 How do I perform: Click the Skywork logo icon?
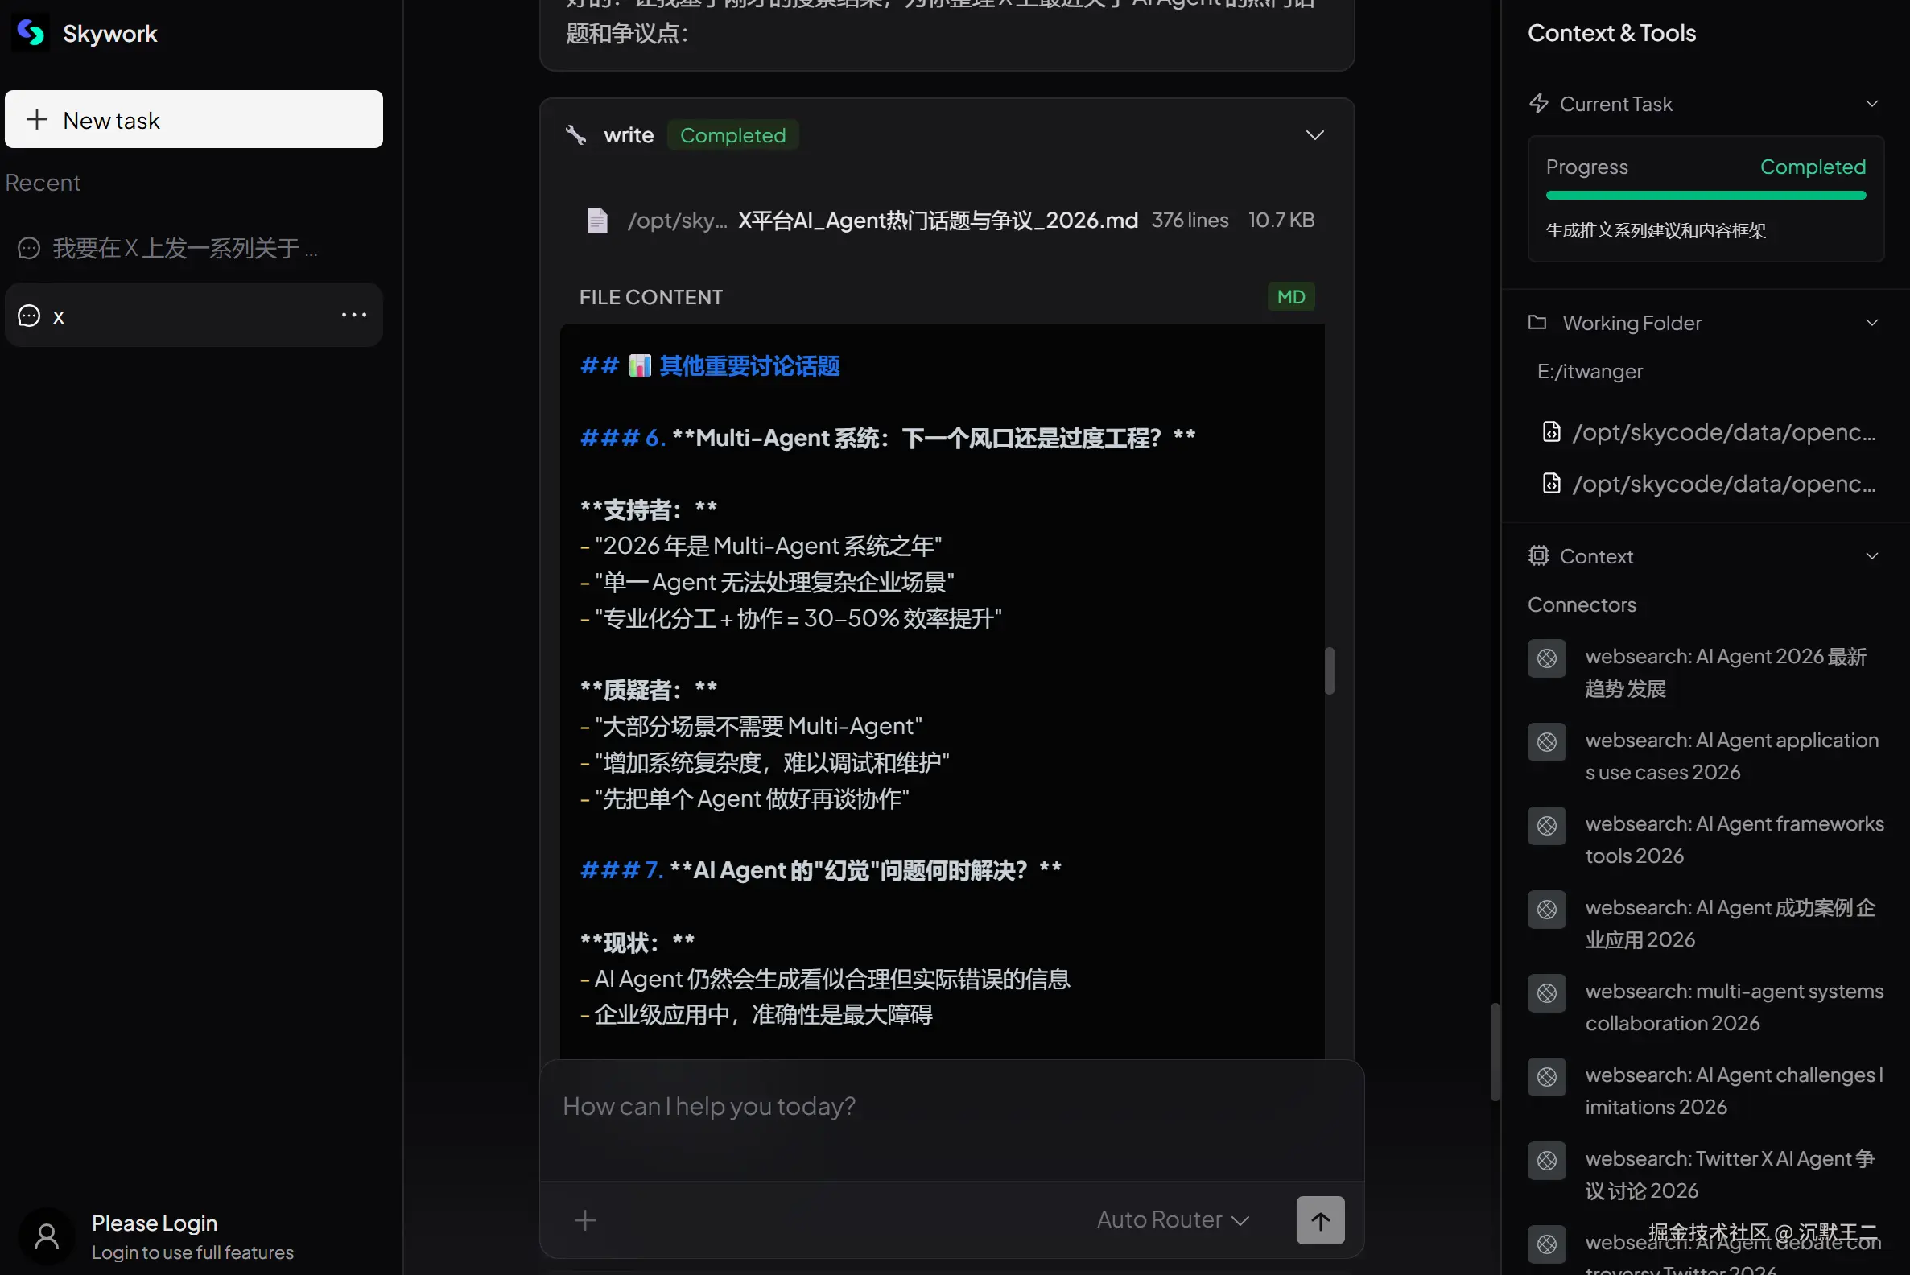(x=31, y=32)
